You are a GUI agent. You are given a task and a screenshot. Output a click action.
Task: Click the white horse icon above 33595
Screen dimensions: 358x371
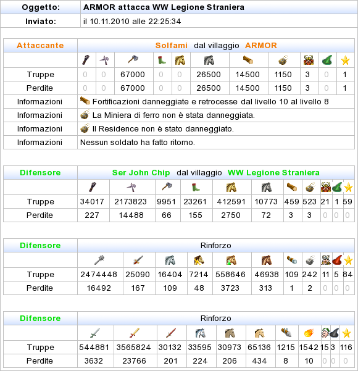coord(201,333)
